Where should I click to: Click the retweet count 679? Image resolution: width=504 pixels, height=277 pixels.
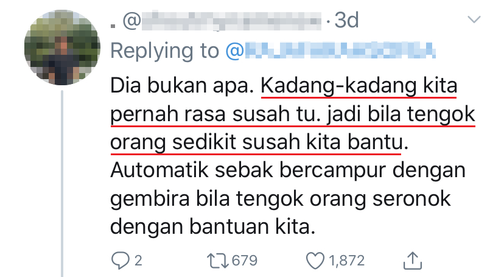(245, 261)
